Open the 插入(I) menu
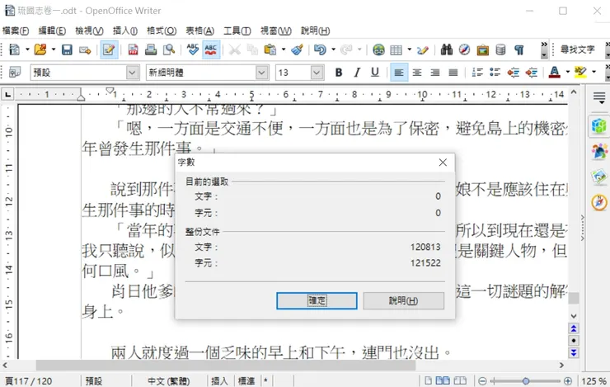 tap(124, 31)
